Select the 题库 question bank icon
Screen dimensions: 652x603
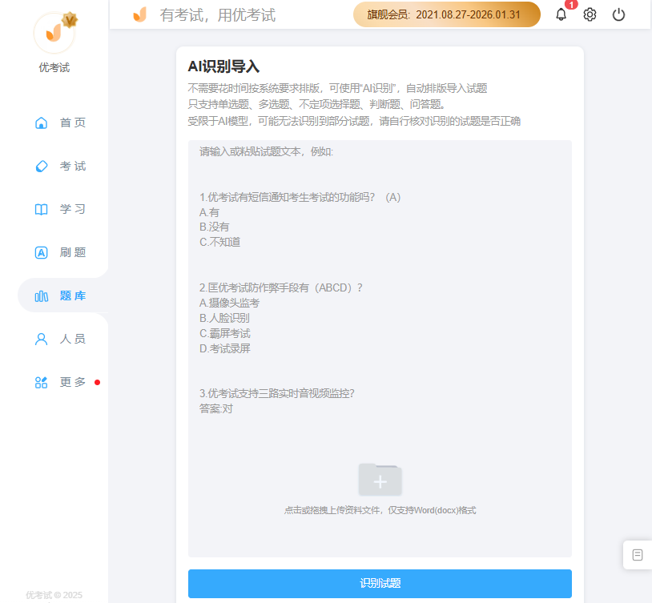41,295
